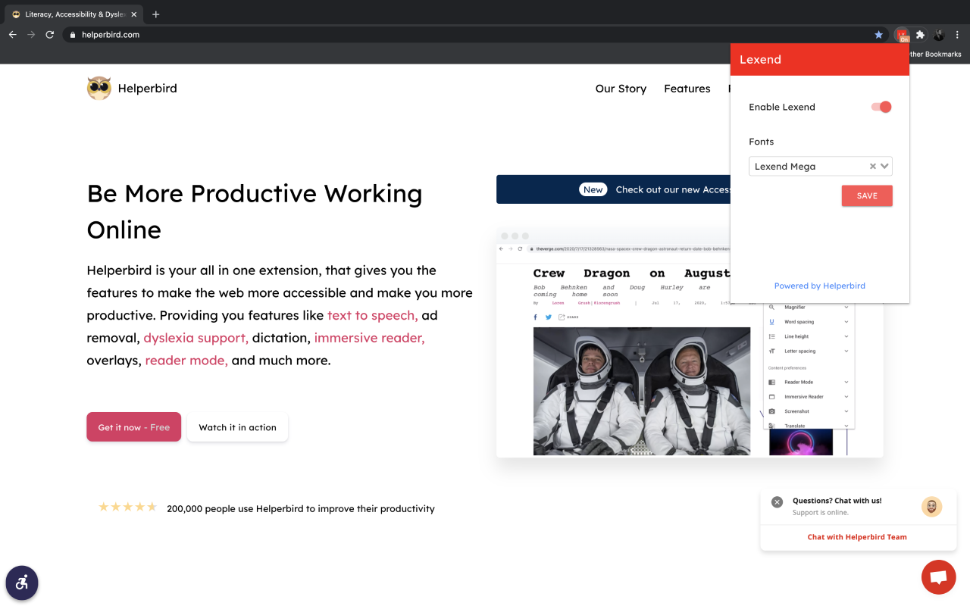Image resolution: width=970 pixels, height=606 pixels.
Task: Click the '200,000 people use Helperbird' text
Action: pos(301,509)
